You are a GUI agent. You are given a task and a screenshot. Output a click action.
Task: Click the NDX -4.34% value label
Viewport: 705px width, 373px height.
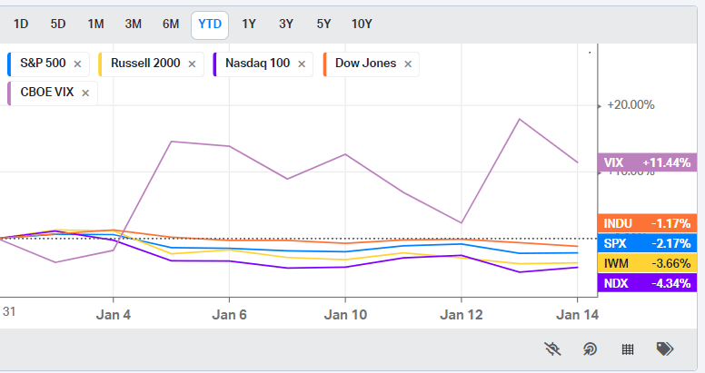coord(646,283)
